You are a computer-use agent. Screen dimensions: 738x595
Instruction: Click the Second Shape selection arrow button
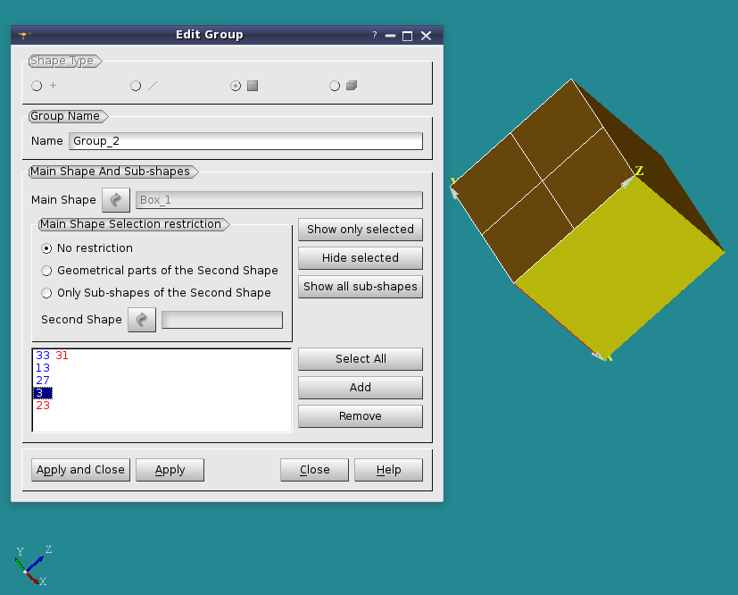(x=142, y=320)
